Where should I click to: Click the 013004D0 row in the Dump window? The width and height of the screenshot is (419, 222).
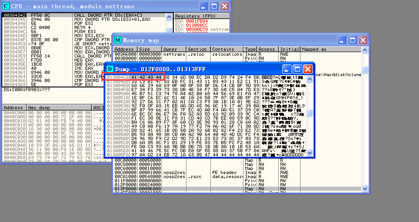[x=205, y=81]
